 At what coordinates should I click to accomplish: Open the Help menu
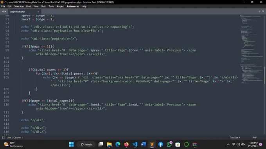pos(84,6)
